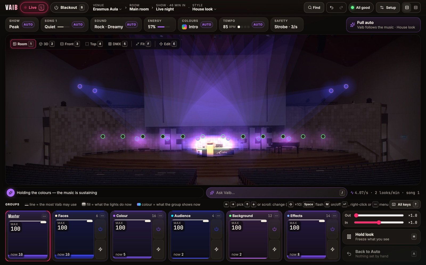Click the undo arrow icon

point(331,7)
